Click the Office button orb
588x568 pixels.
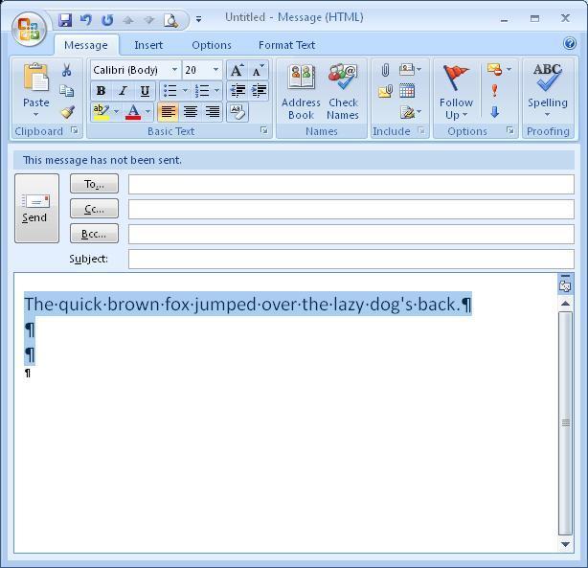coord(29,30)
